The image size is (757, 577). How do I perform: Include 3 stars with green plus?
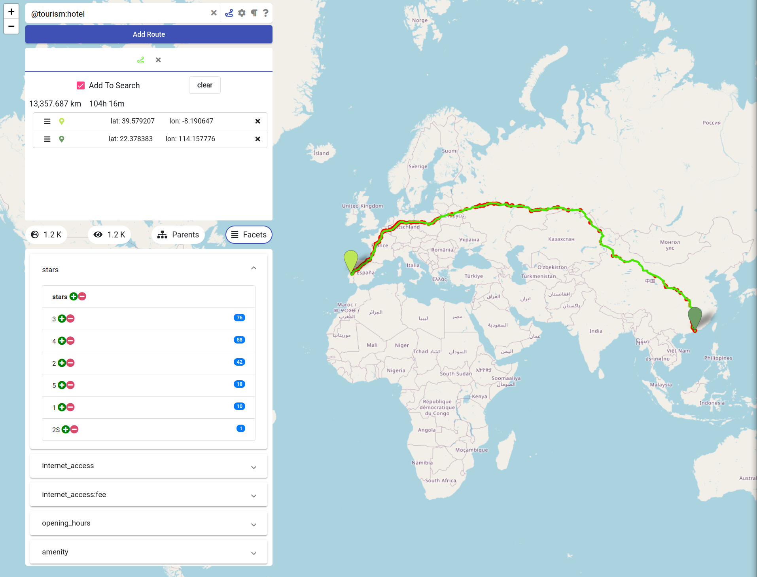62,319
